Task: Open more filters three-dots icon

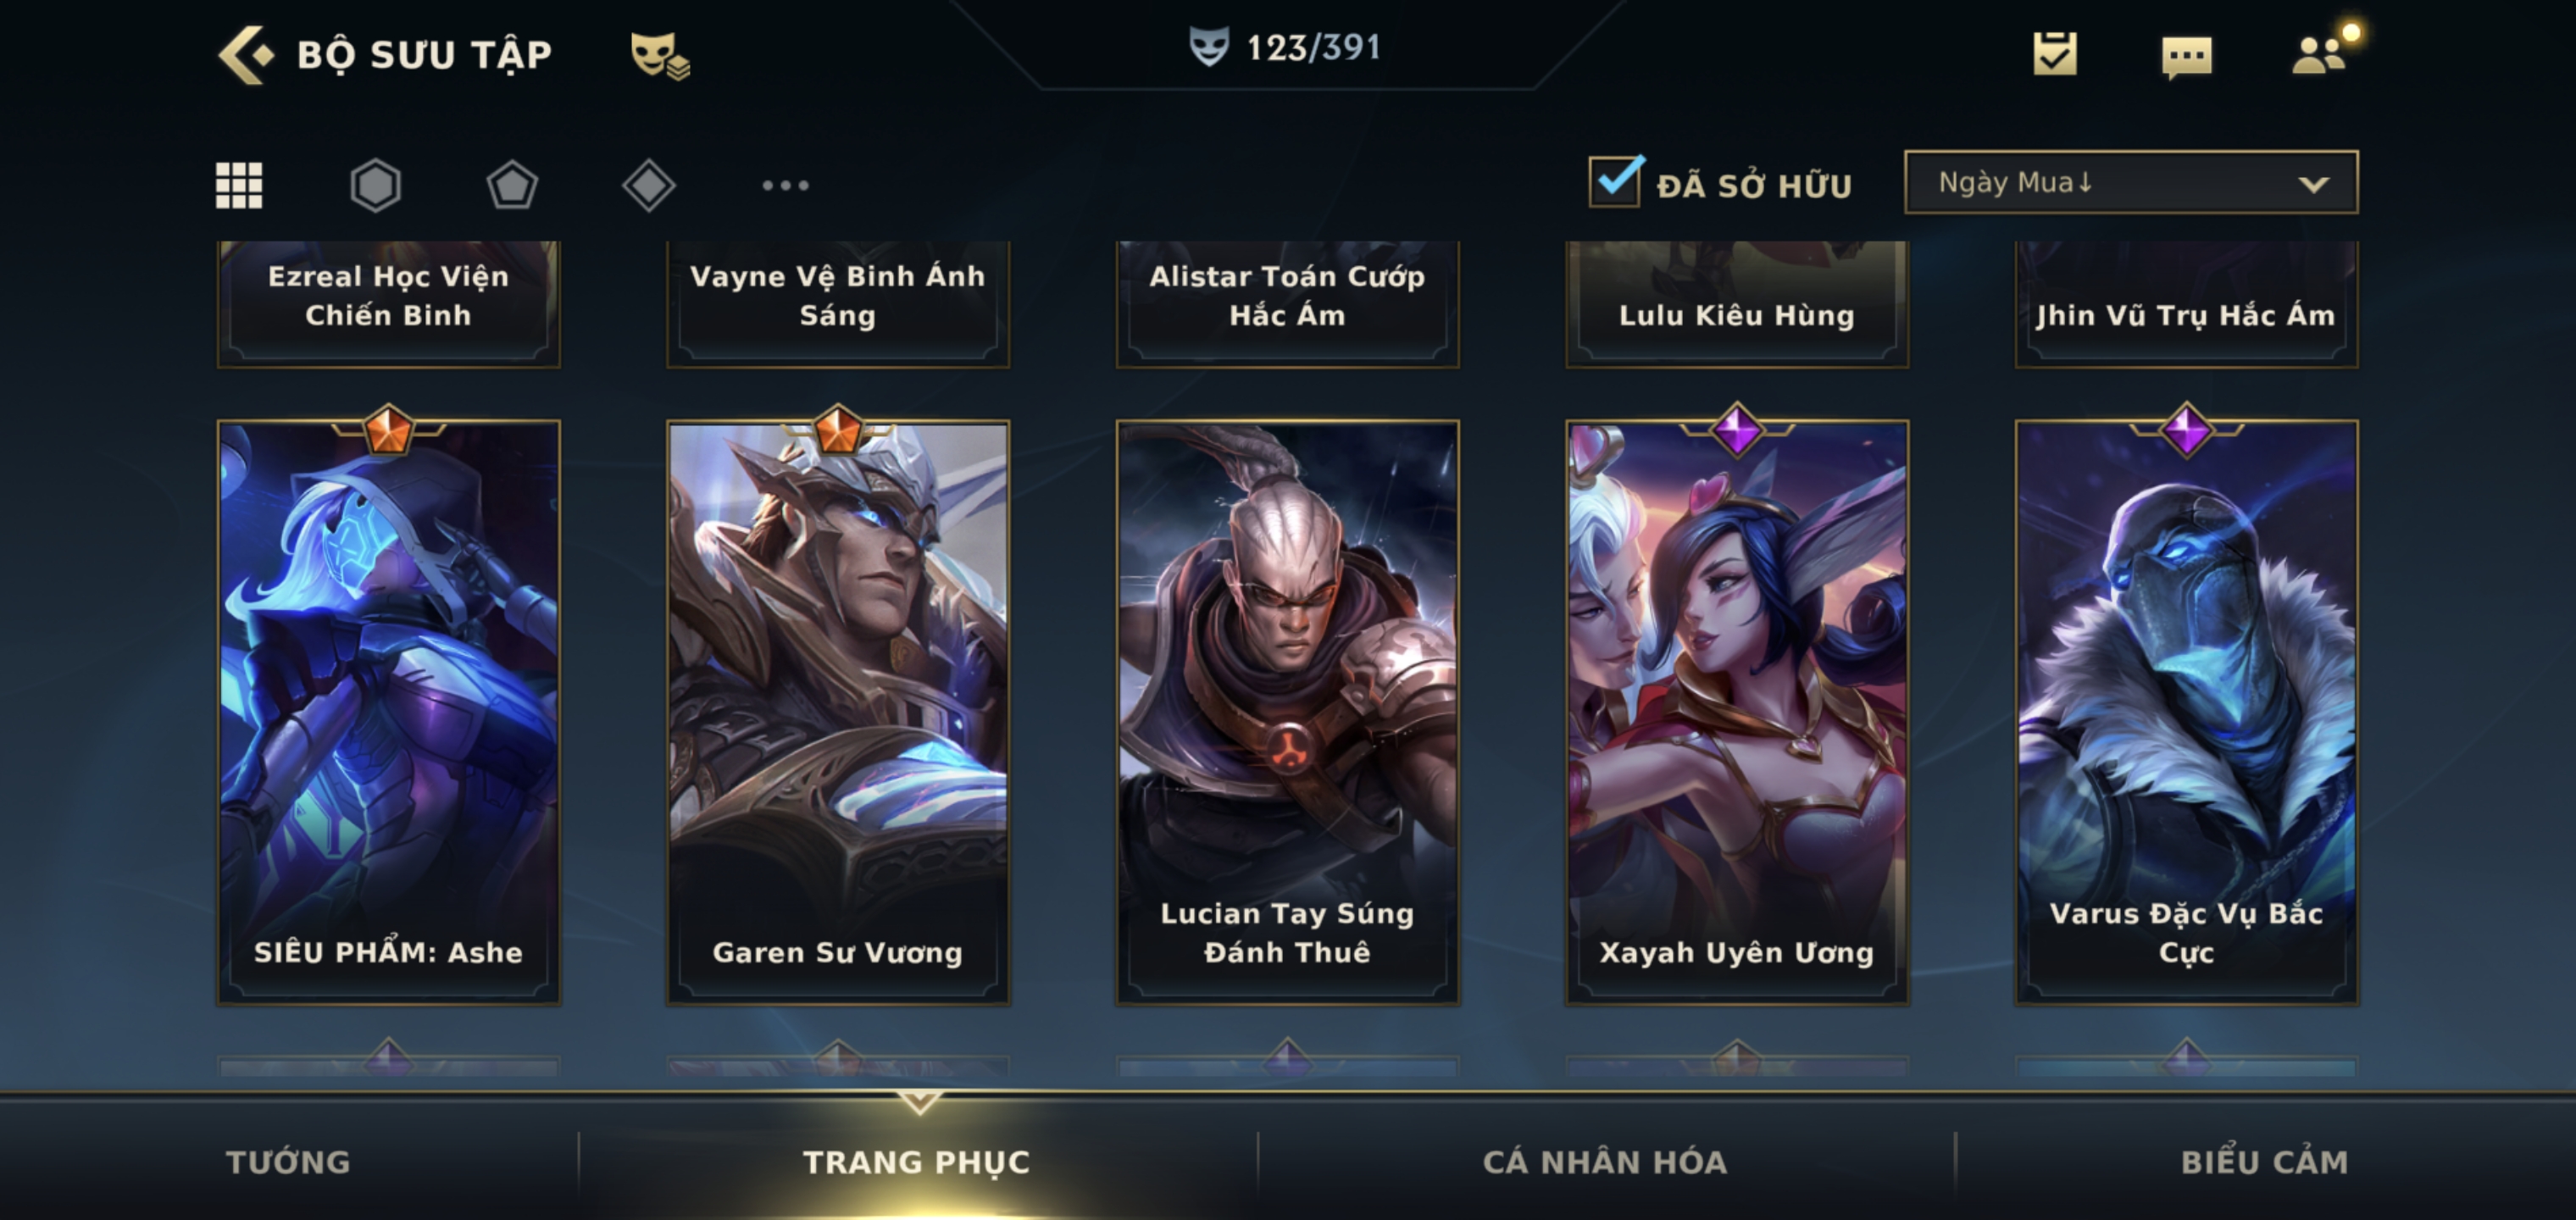Action: pos(785,185)
